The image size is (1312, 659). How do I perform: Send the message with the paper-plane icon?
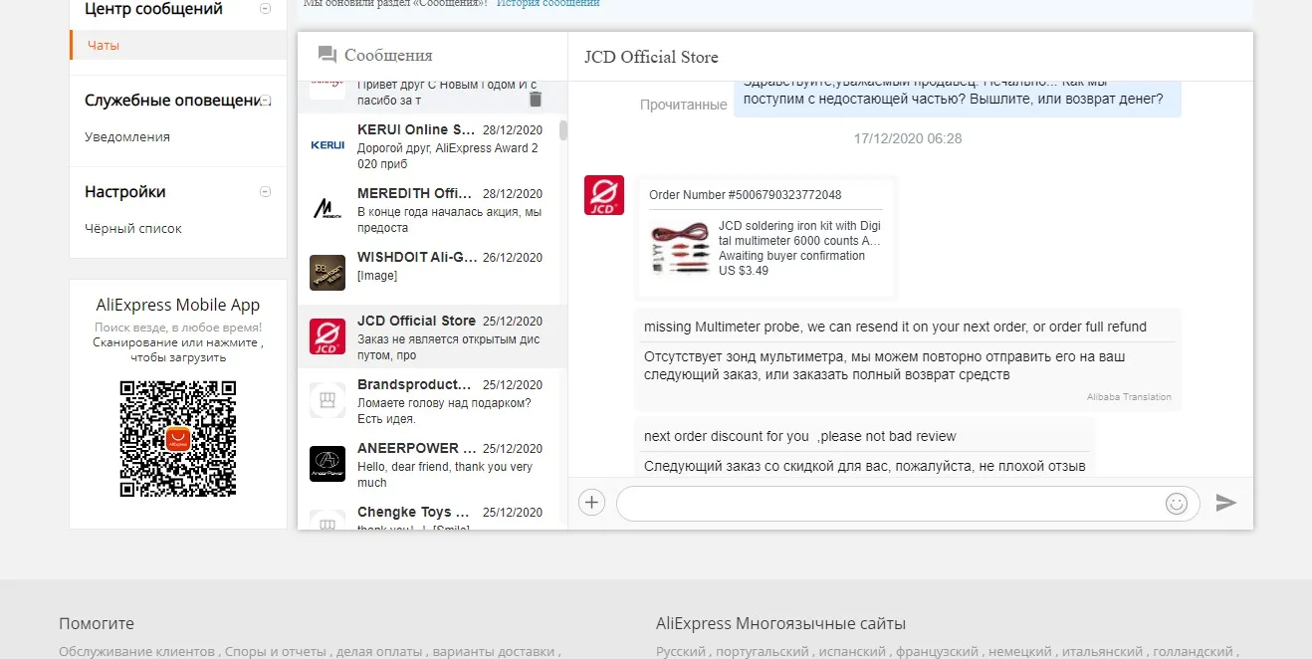1226,503
